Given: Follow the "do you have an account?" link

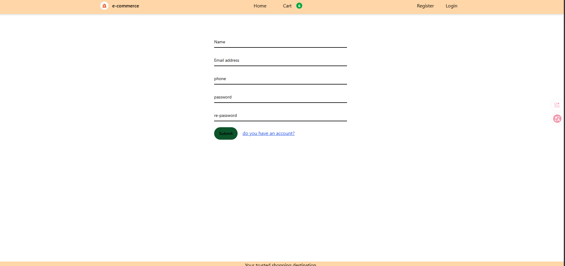Looking at the screenshot, I should 268,133.
